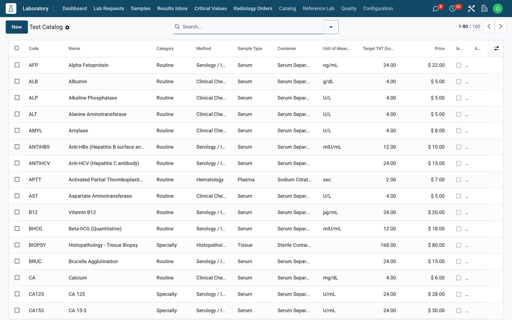Click the Sodium Citrat... container cell
This screenshot has height=320, width=512.
(294, 180)
